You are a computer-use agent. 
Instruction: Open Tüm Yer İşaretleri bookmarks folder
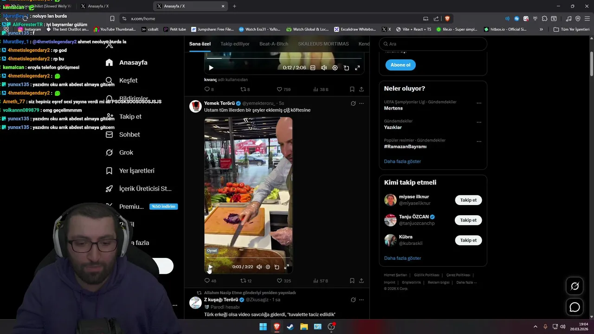(x=571, y=29)
